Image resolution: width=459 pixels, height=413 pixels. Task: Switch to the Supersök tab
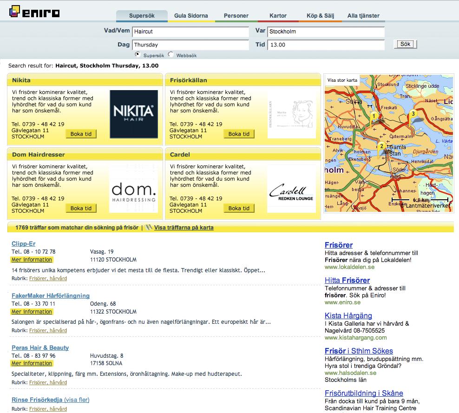pyautogui.click(x=142, y=16)
